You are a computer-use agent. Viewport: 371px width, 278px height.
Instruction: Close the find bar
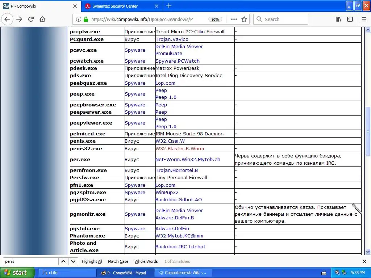point(364,261)
